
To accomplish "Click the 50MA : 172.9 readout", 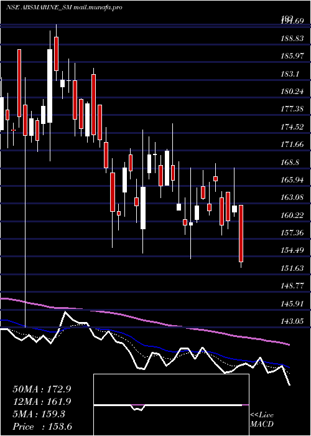I will point(42,389).
